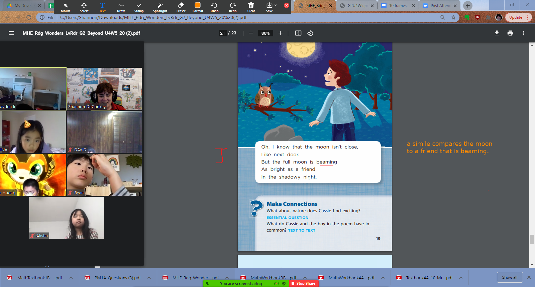535x287 pixels.
Task: Expand the Save options arrow
Action: pyautogui.click(x=276, y=5)
